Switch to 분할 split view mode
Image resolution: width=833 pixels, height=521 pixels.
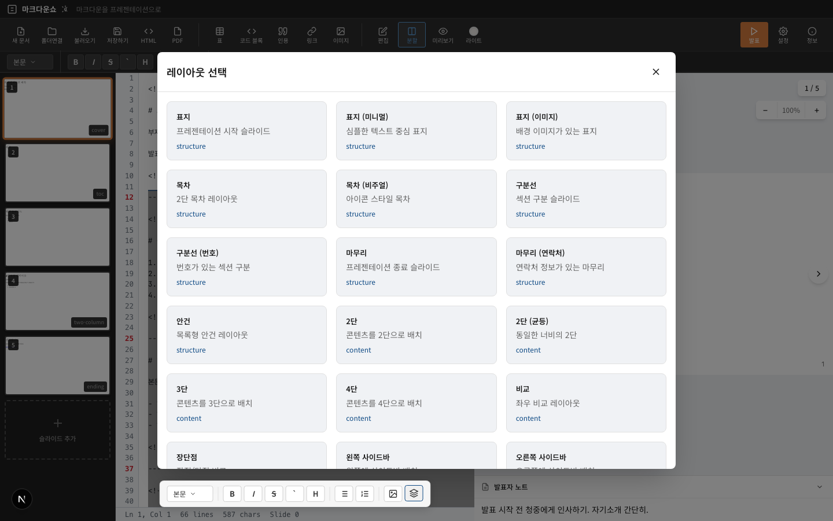(x=412, y=35)
